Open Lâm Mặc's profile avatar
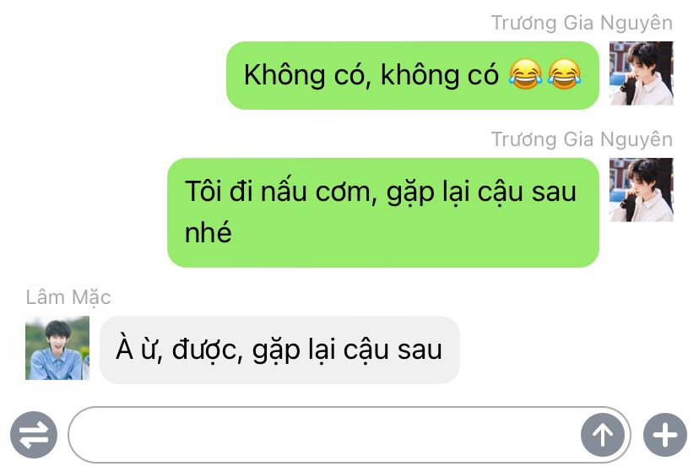The height and width of the screenshot is (472, 699). pos(57,348)
